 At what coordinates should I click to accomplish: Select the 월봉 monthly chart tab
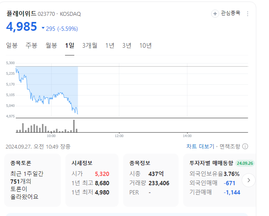point(51,45)
